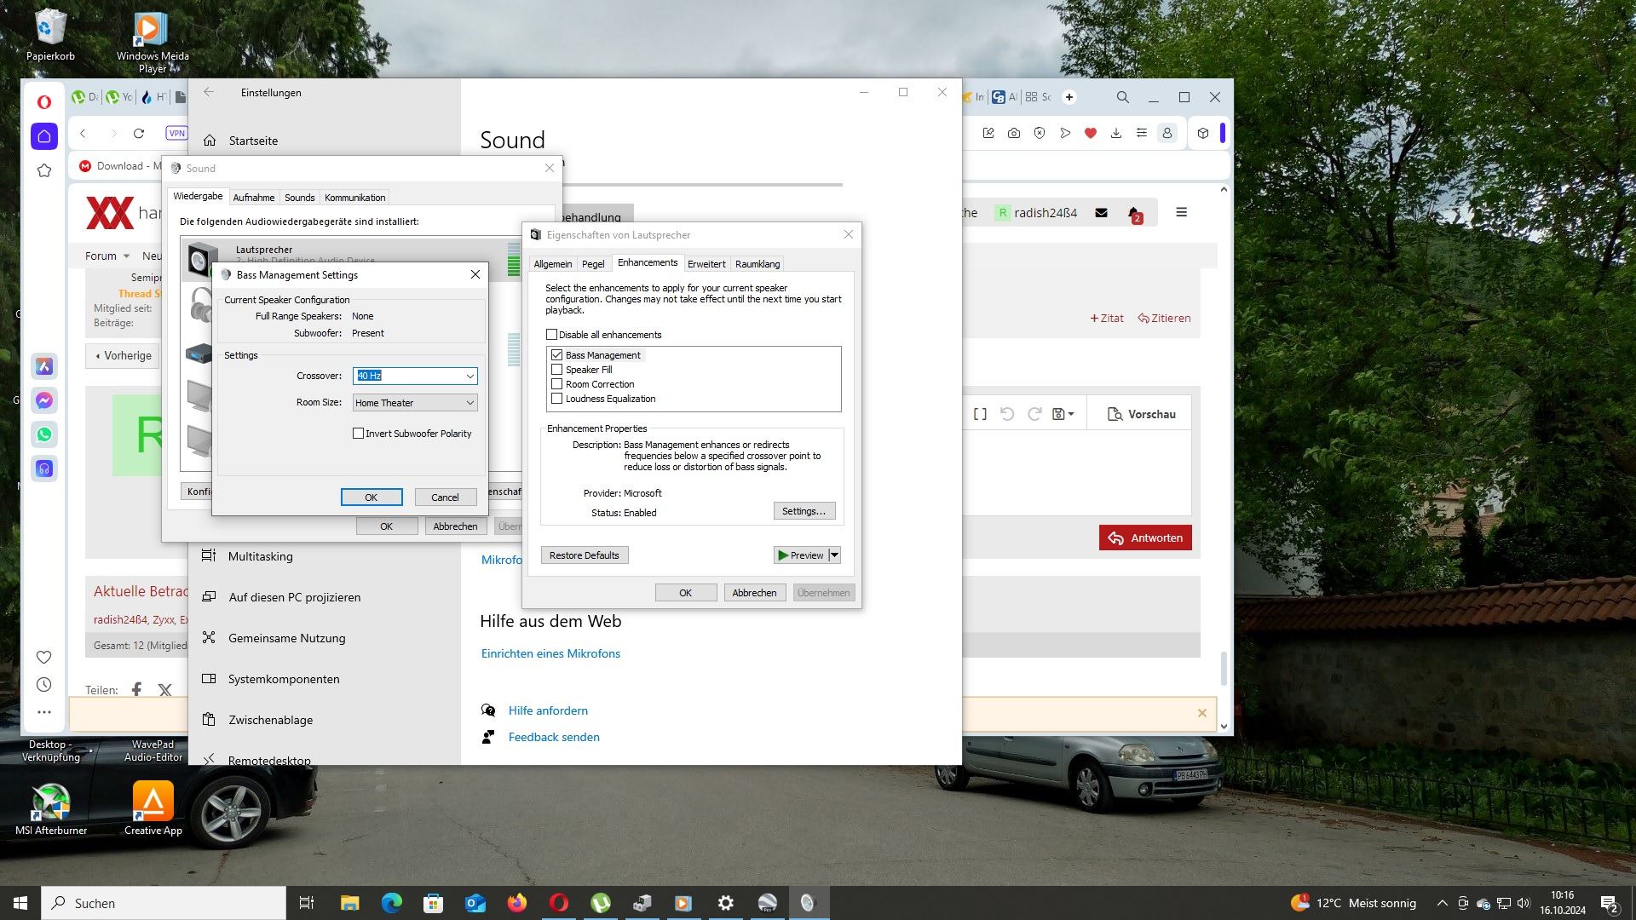Image resolution: width=1636 pixels, height=920 pixels.
Task: Click Opera sidebar home icon
Action: coord(44,136)
